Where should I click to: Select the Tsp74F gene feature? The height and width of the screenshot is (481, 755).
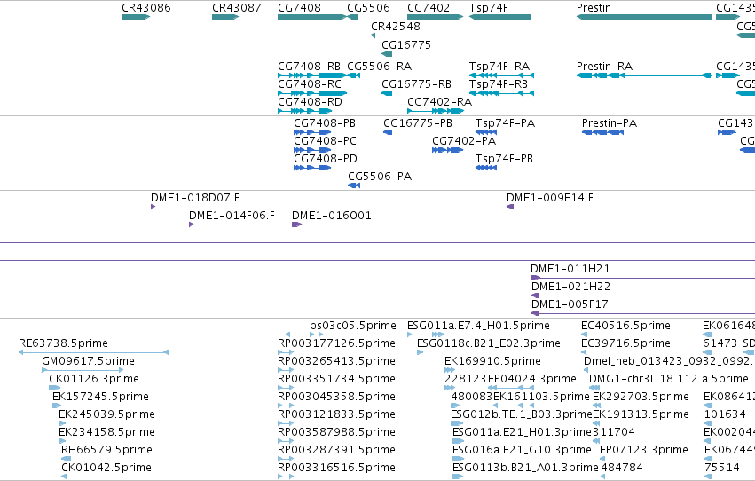point(499,17)
